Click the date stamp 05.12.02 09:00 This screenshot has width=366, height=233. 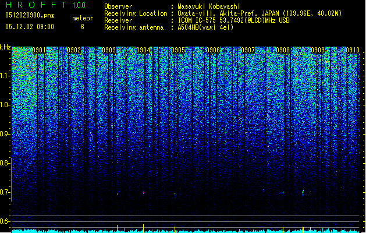click(x=30, y=27)
